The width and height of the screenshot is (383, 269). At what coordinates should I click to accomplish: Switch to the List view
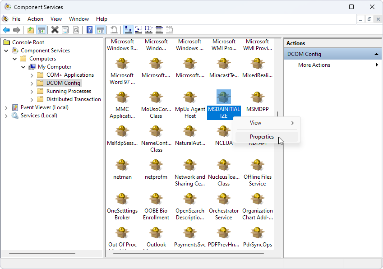(x=149, y=30)
